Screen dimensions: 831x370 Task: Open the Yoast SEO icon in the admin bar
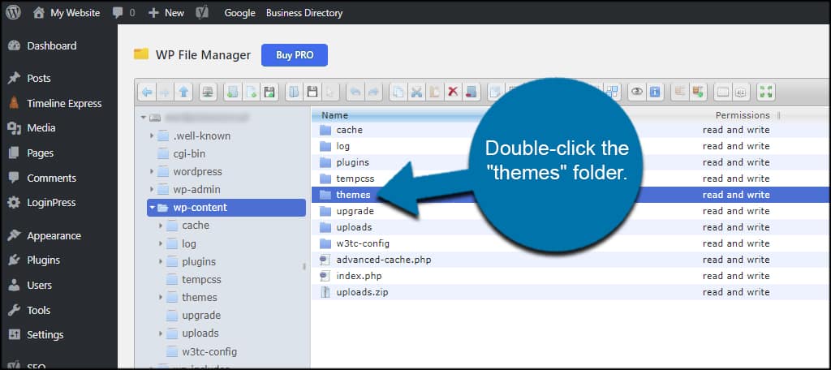202,13
